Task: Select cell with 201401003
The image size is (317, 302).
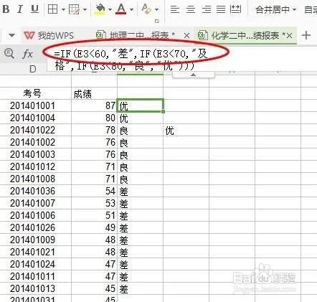Action: point(36,154)
